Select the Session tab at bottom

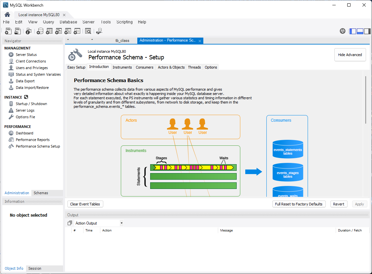(x=35, y=268)
